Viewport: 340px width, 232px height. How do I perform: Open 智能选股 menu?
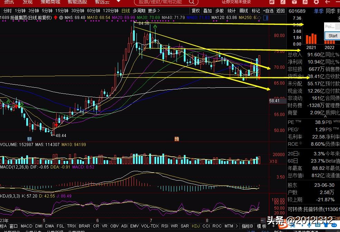point(77,2)
